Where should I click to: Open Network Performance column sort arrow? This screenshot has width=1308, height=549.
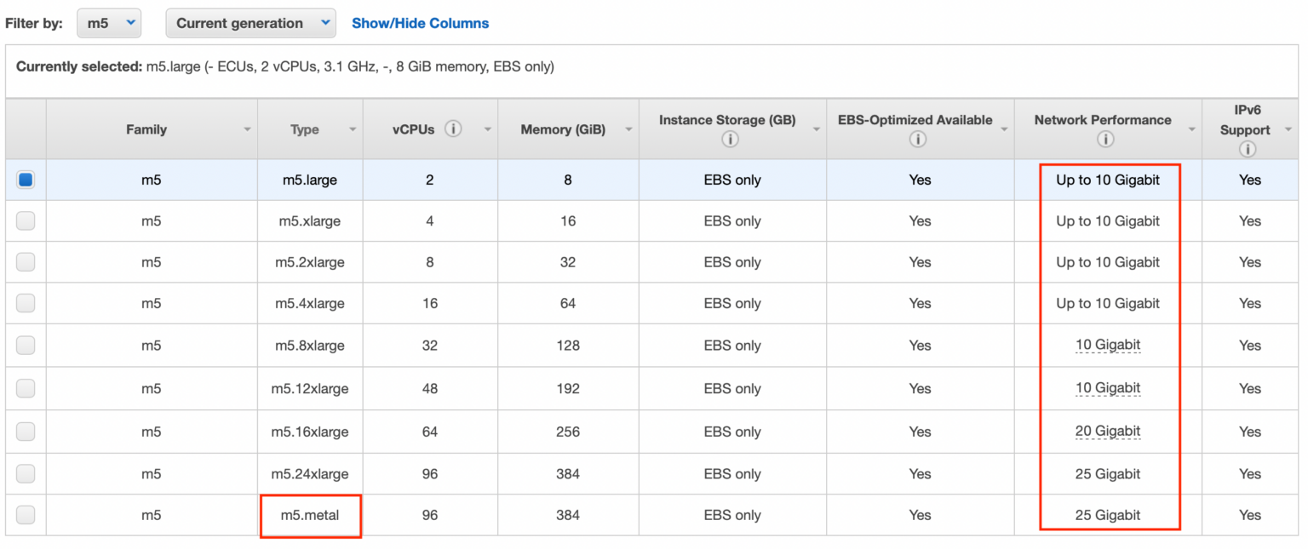click(x=1191, y=130)
